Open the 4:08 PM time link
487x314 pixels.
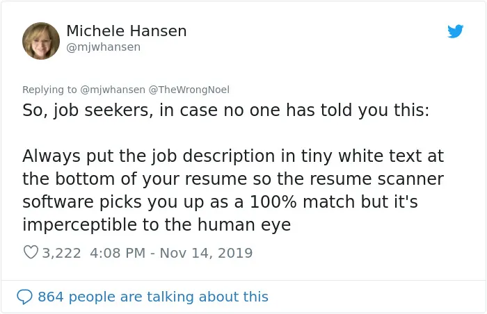(118, 253)
